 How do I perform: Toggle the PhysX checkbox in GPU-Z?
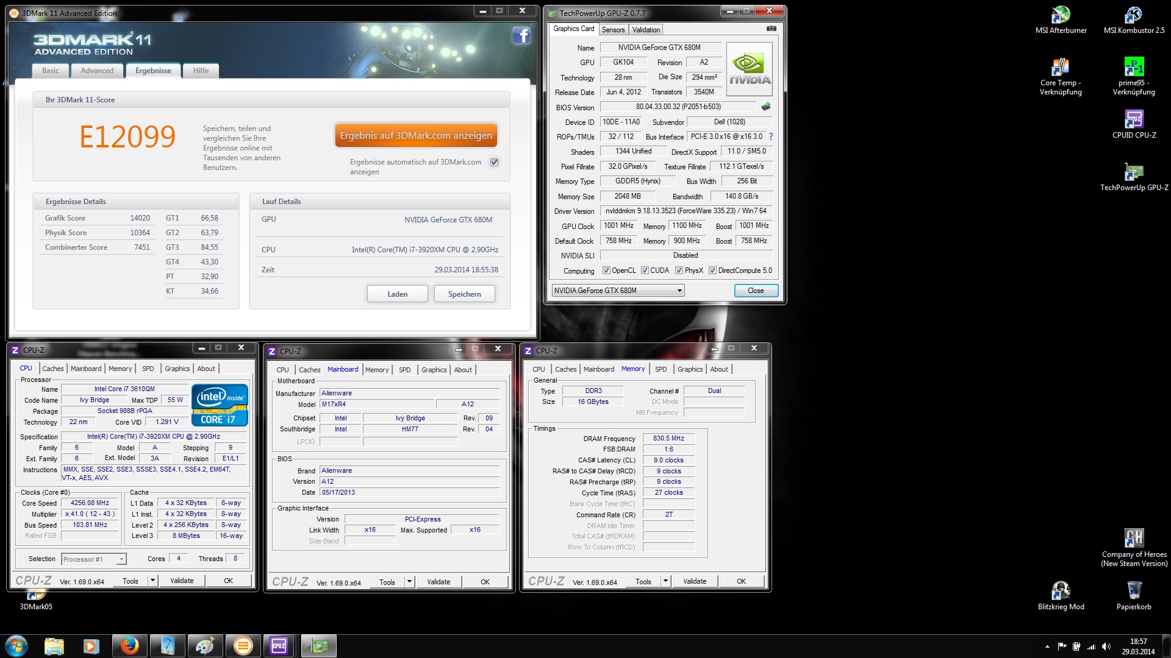click(x=679, y=271)
